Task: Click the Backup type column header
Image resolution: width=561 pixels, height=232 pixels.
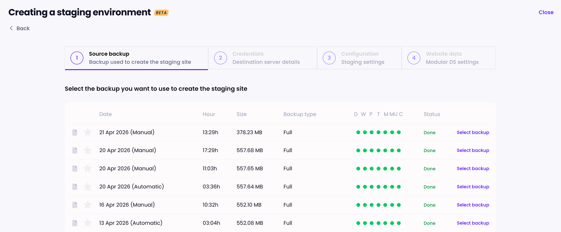Action: 300,114
